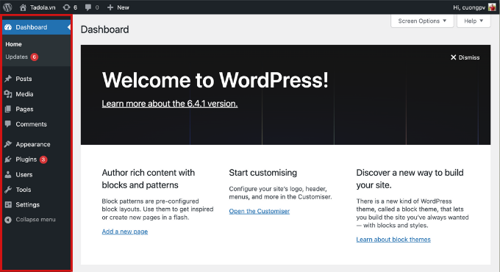This screenshot has height=272, width=500.
Task: Click the Users person icon
Action: point(8,174)
